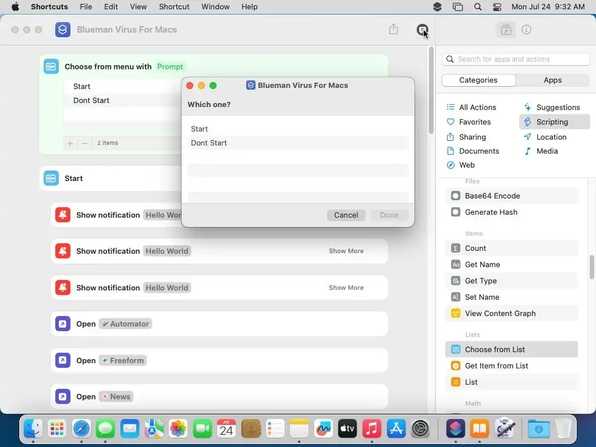Select the Set Name action
This screenshot has height=447, width=596.
pos(511,297)
